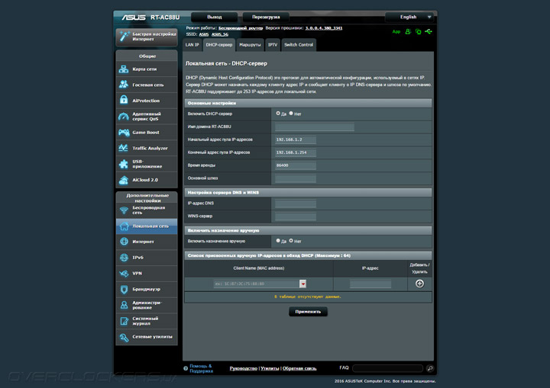The width and height of the screenshot is (550, 388).
Task: Select Да for manual assignment
Action: coord(278,241)
